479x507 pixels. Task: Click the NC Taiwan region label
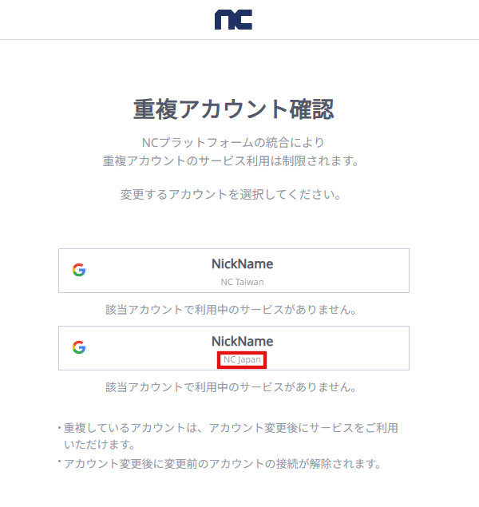tap(242, 282)
